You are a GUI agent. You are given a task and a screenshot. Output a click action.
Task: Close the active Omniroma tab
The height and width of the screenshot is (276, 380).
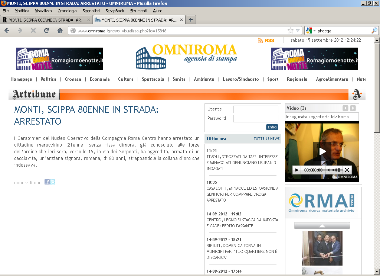(x=181, y=20)
